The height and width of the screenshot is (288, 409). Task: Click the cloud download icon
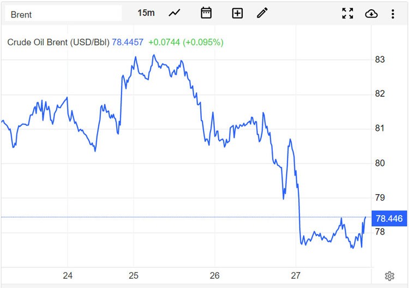(x=371, y=14)
